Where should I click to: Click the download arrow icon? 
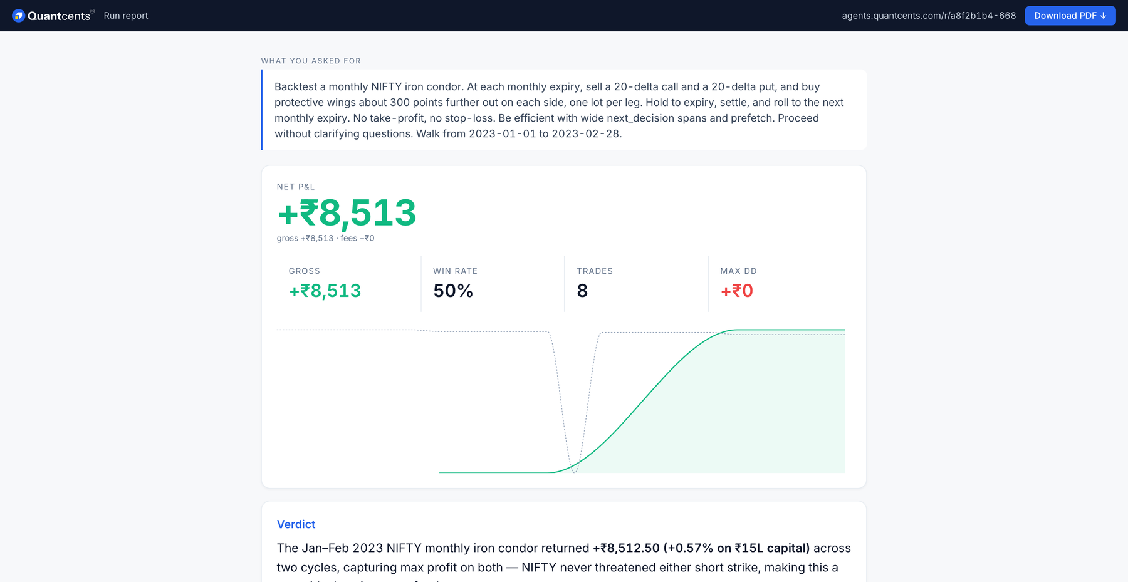pos(1104,16)
